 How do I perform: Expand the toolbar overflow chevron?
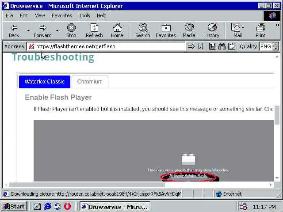pos(277,25)
